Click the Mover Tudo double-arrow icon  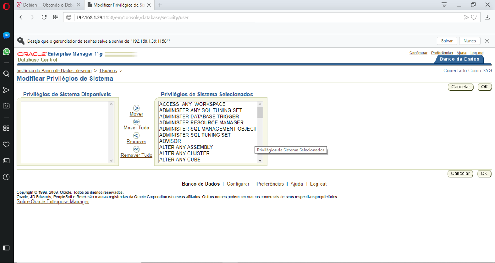(136, 122)
